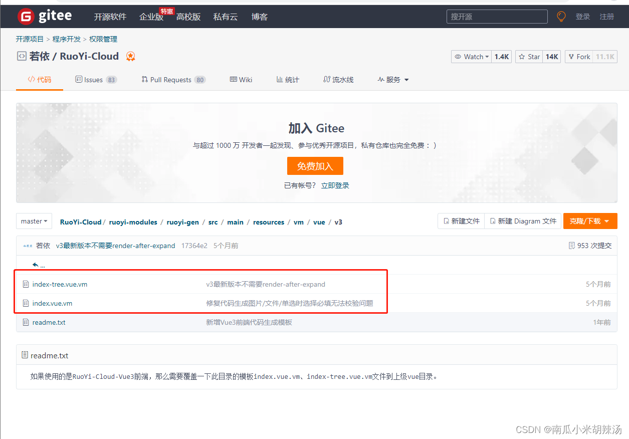The image size is (629, 439).
Task: Open 权限管理 breadcrumb link
Action: (103, 39)
